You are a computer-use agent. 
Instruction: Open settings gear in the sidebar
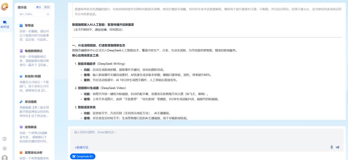(5, 148)
